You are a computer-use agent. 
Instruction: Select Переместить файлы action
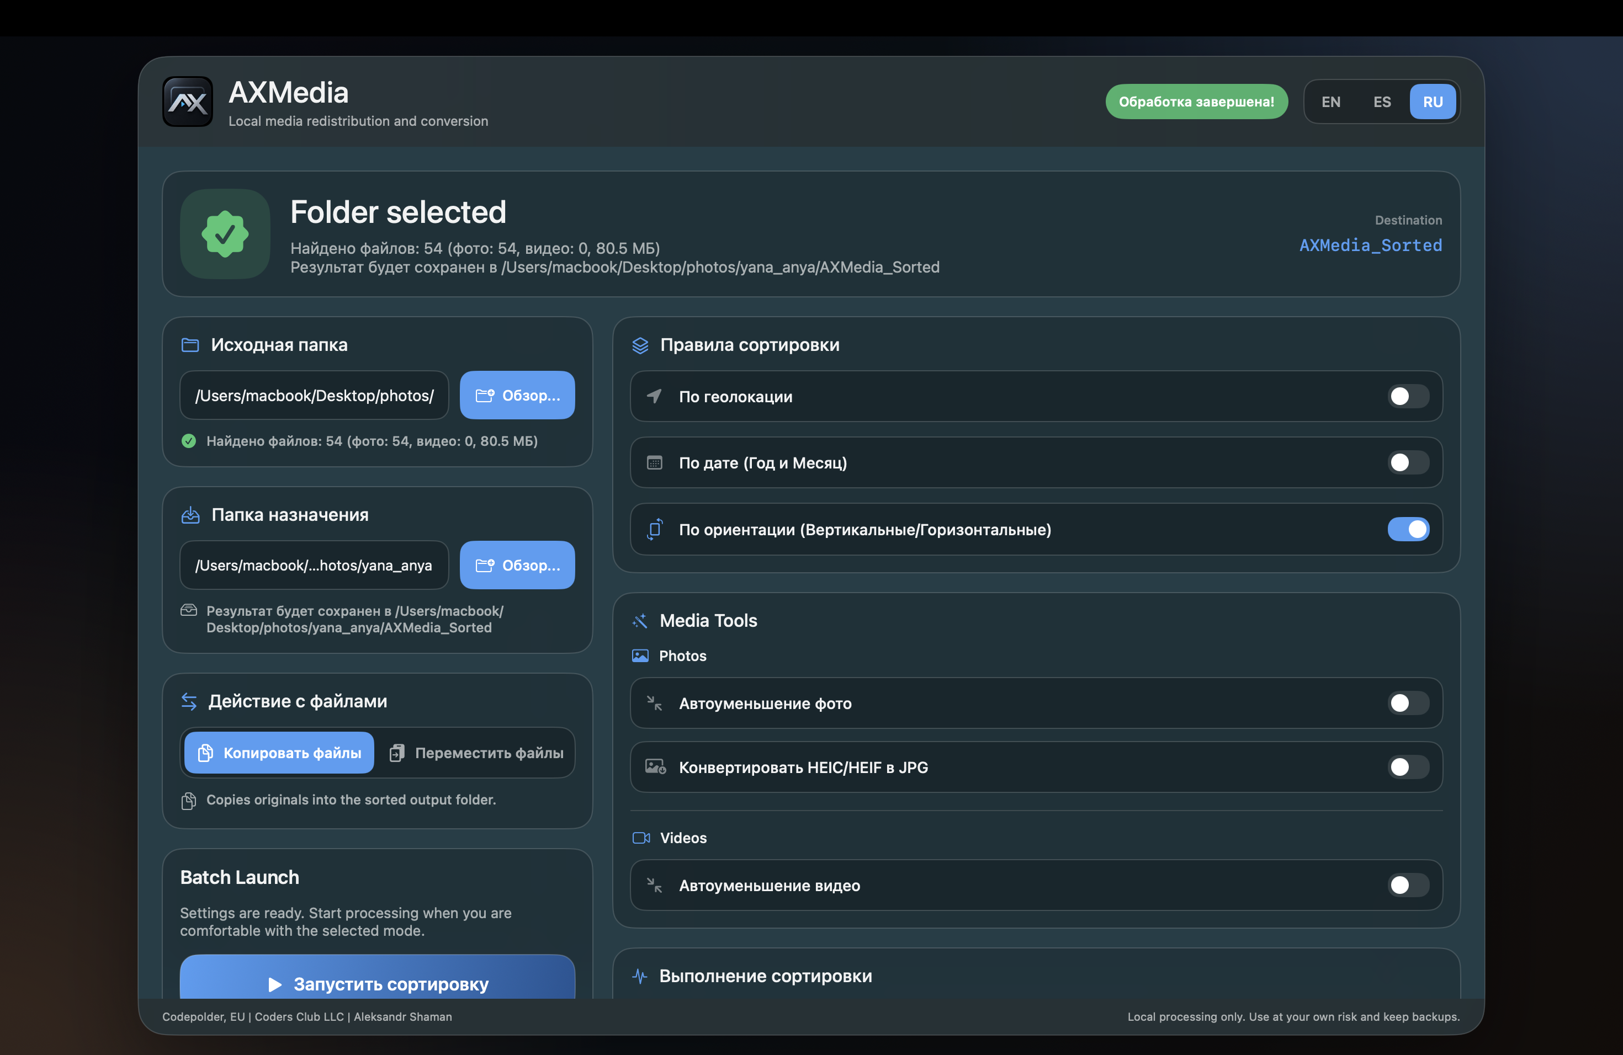[476, 753]
